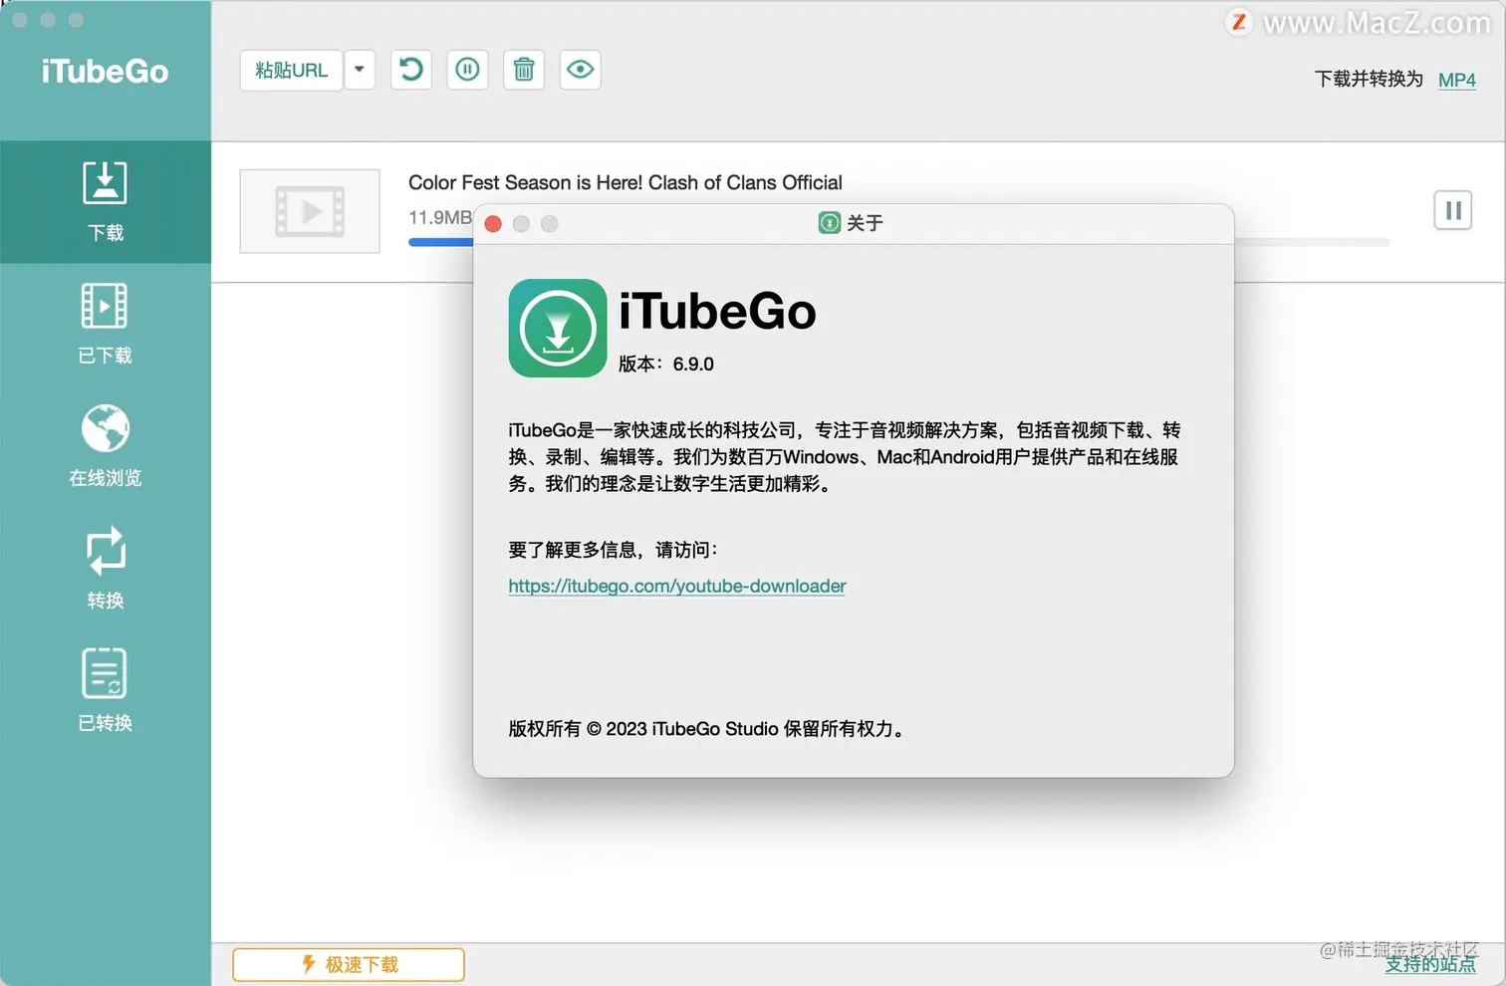Click the video thumbnail placeholder
The height and width of the screenshot is (986, 1506).
click(309, 210)
